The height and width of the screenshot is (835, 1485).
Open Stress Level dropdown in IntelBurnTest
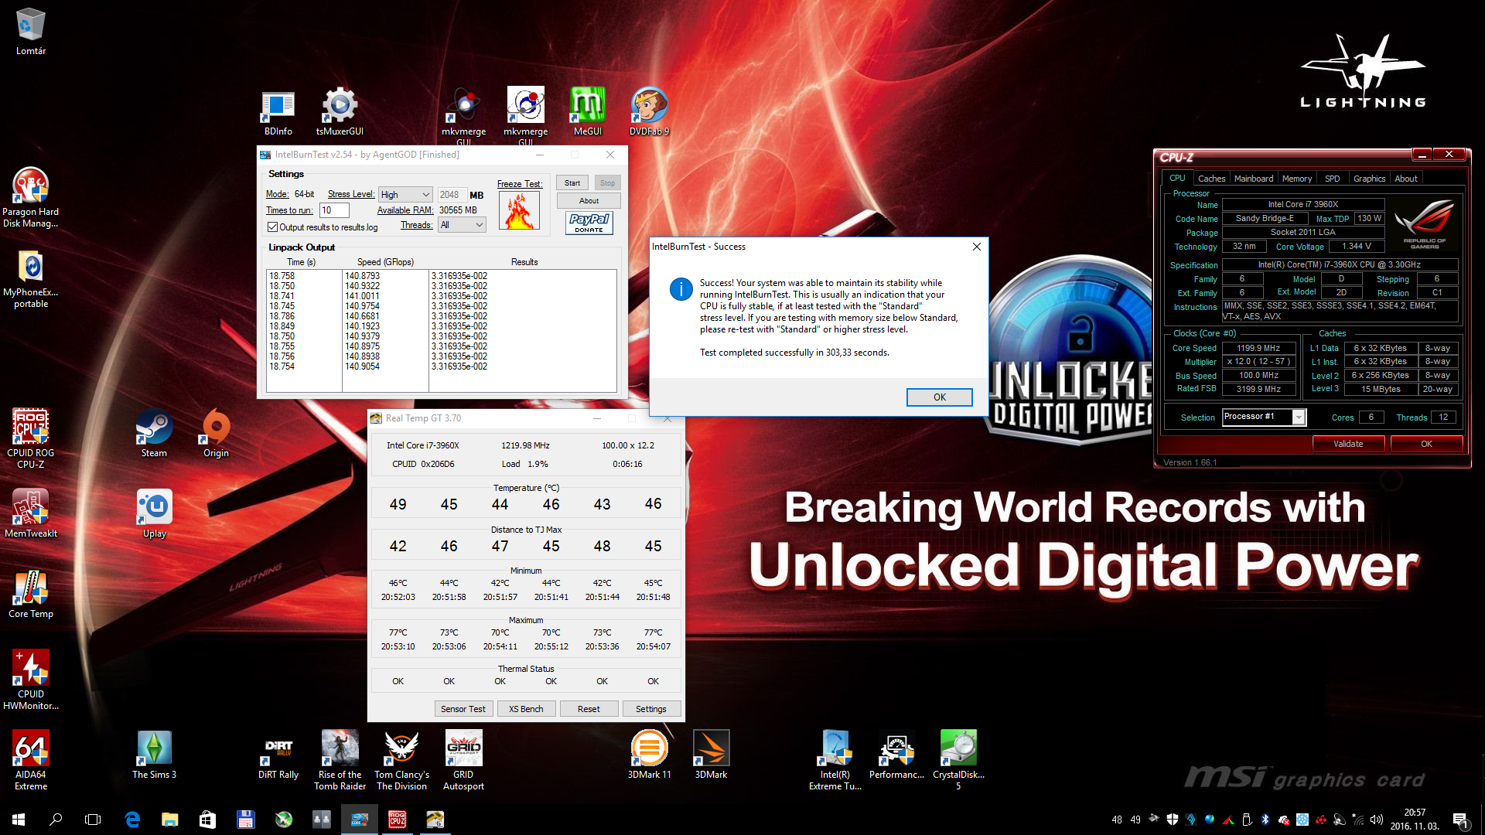tap(405, 195)
